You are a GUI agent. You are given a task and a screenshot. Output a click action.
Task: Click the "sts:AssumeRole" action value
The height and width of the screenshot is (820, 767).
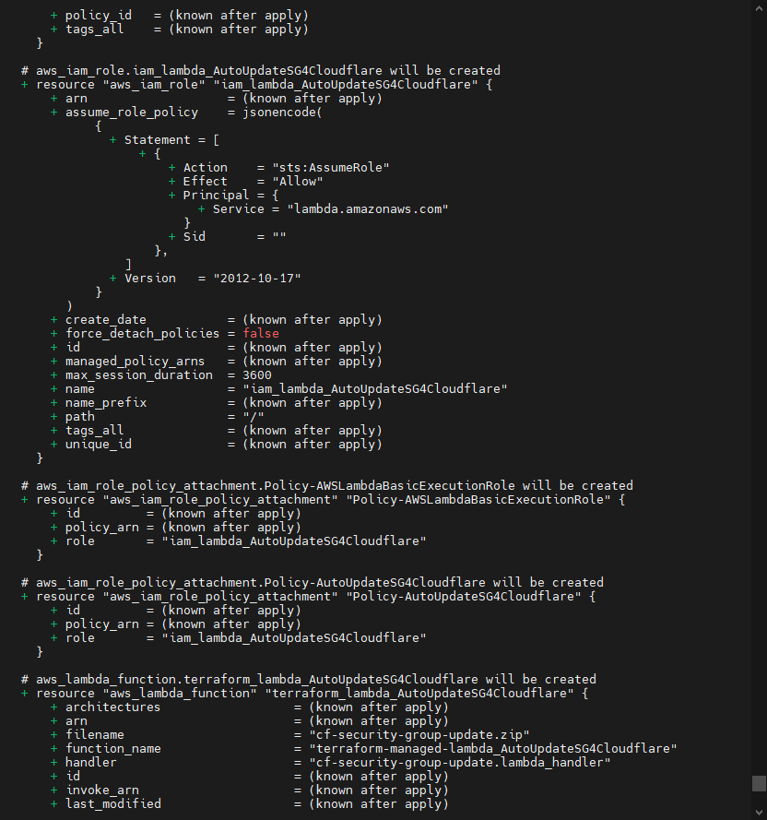coord(330,167)
